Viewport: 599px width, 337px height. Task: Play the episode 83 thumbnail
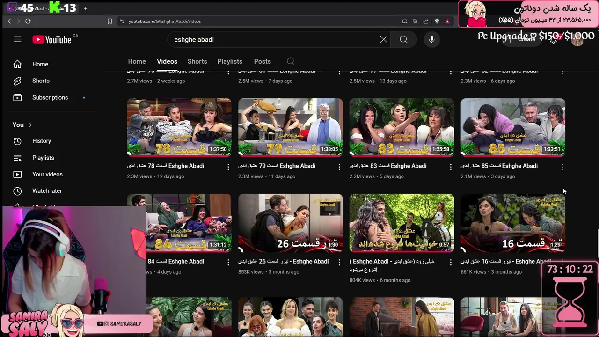point(402,127)
